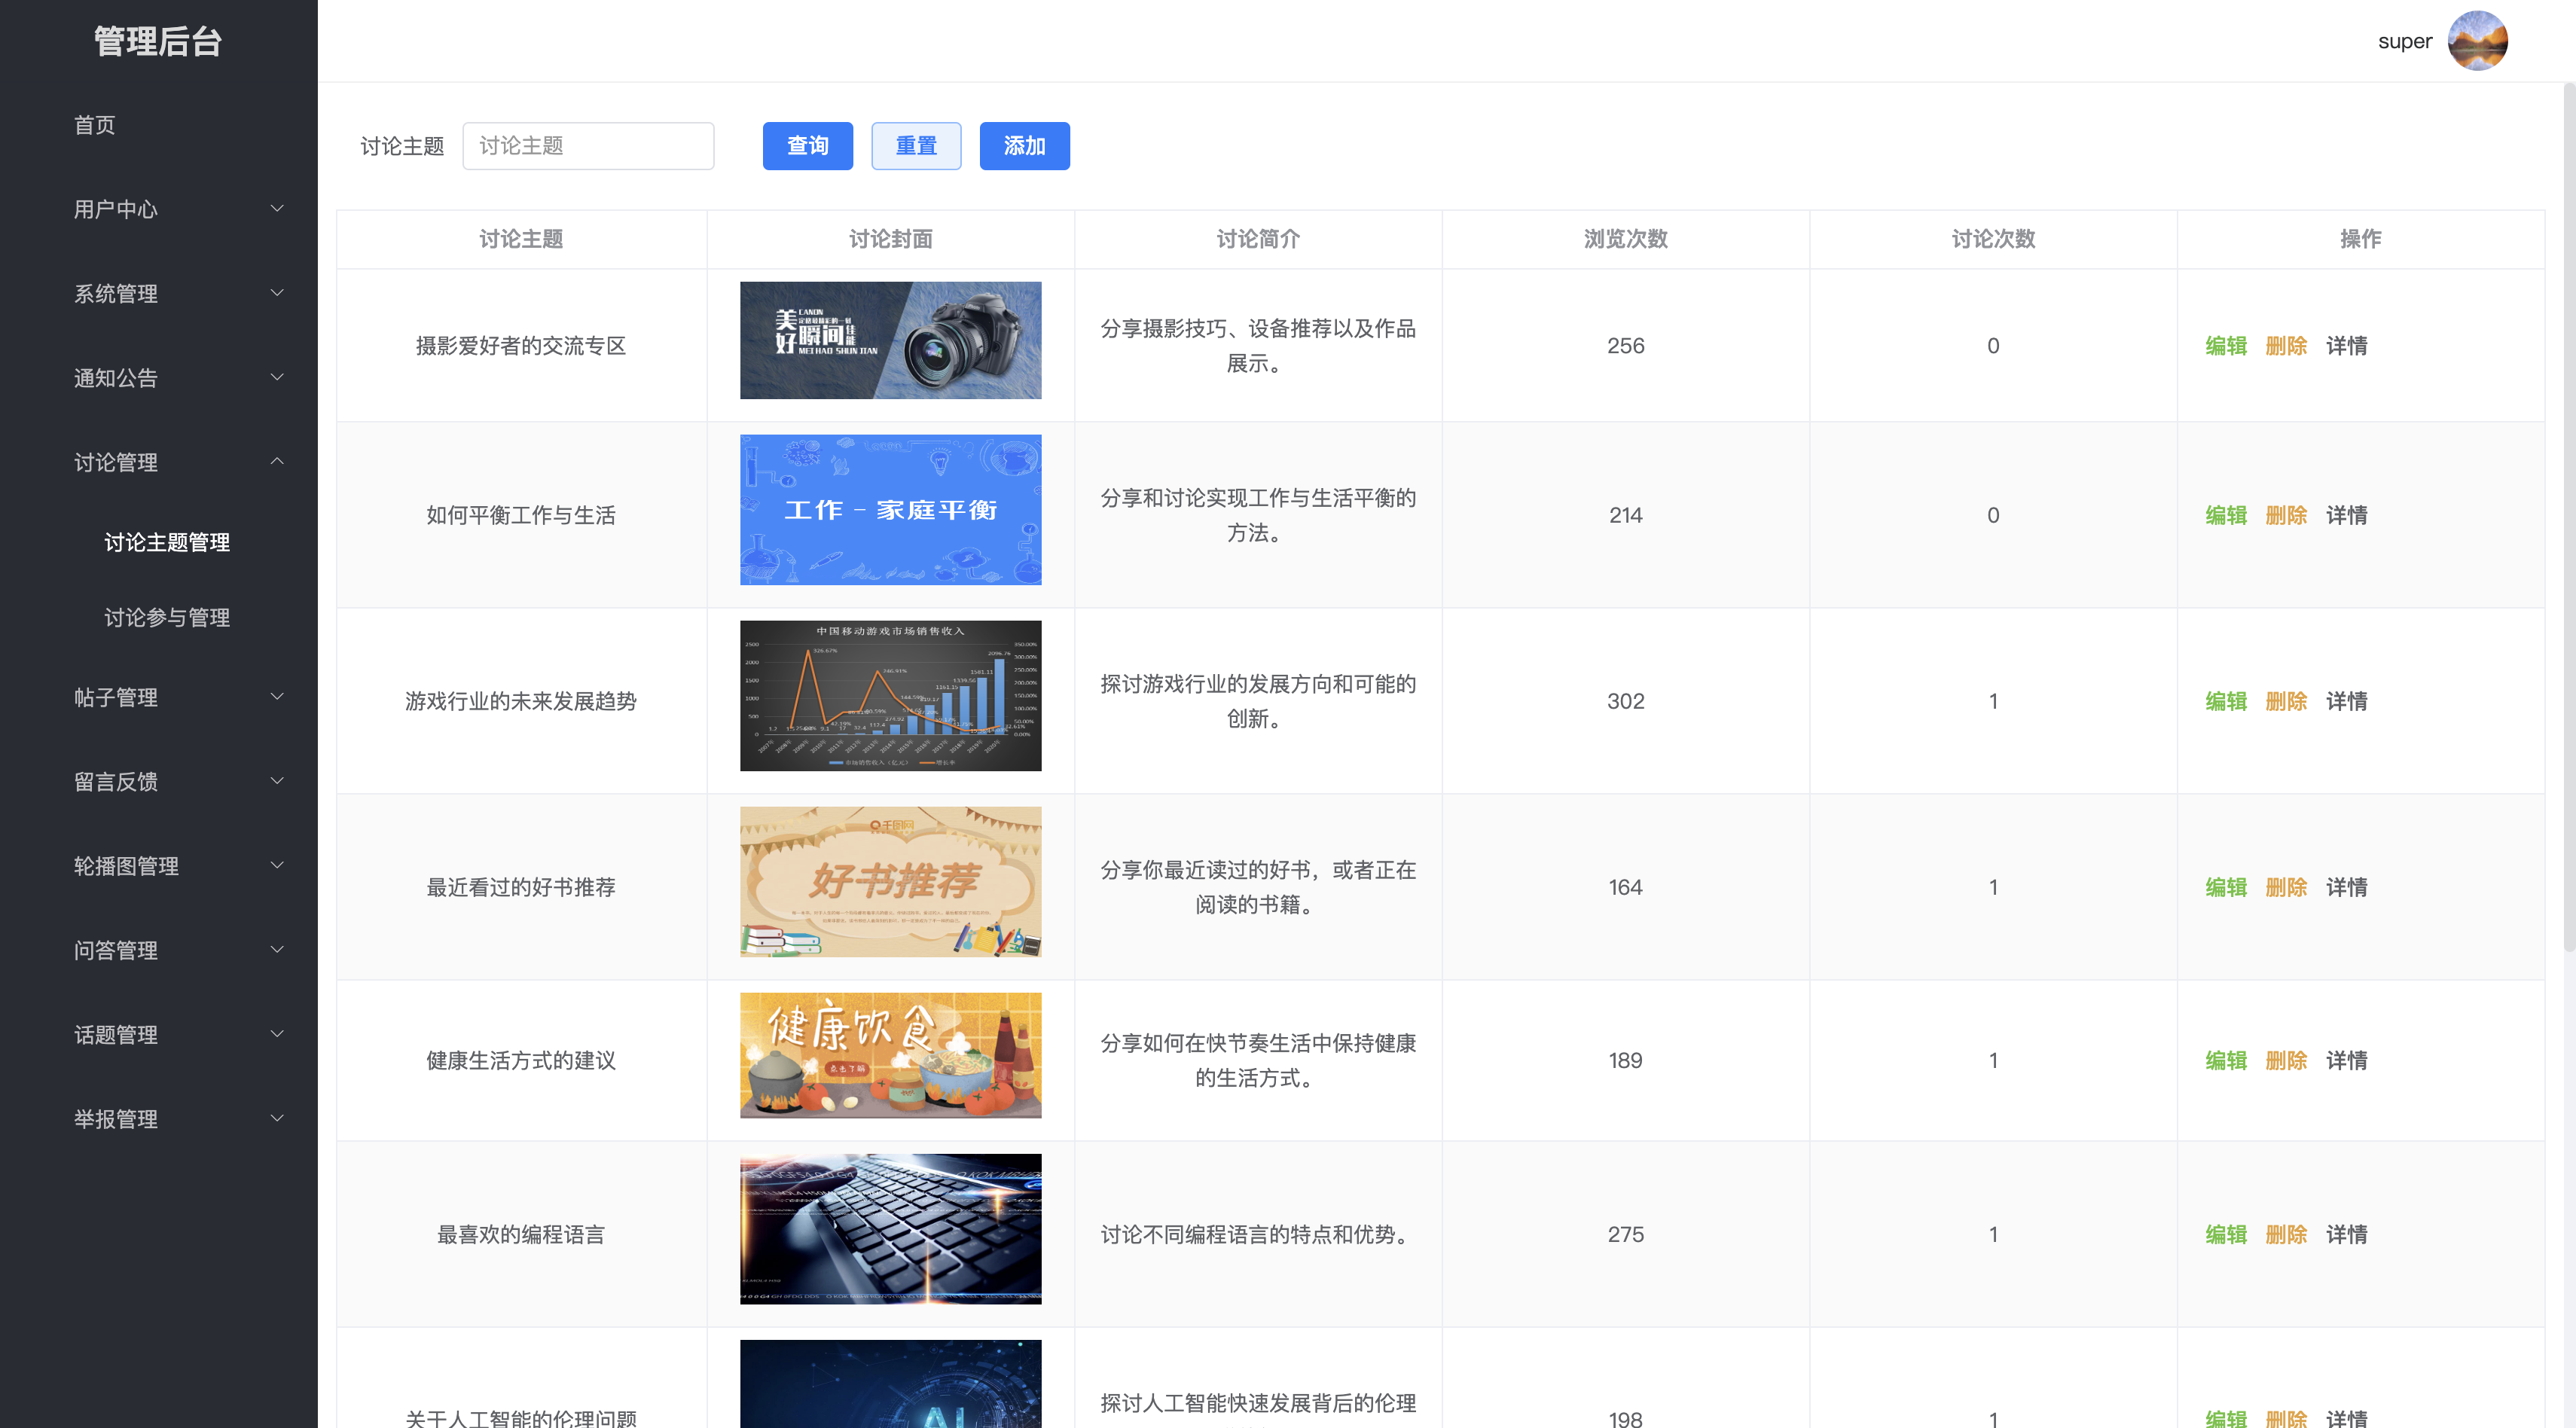This screenshot has height=1428, width=2576.
Task: Click the 讨论主题 search input field
Action: click(x=588, y=145)
